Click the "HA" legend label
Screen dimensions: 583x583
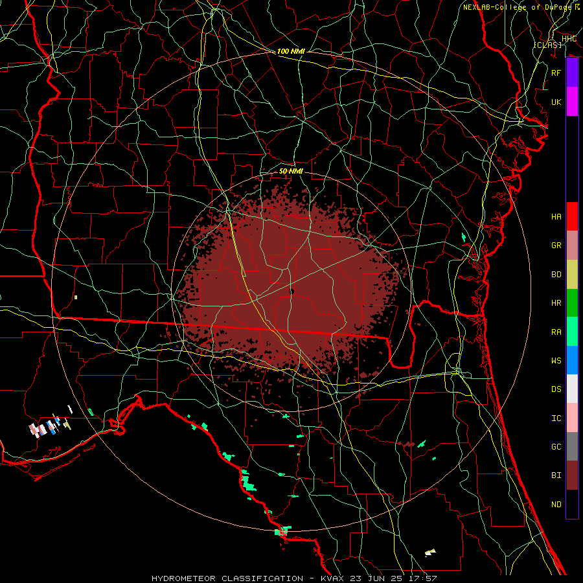click(x=556, y=216)
